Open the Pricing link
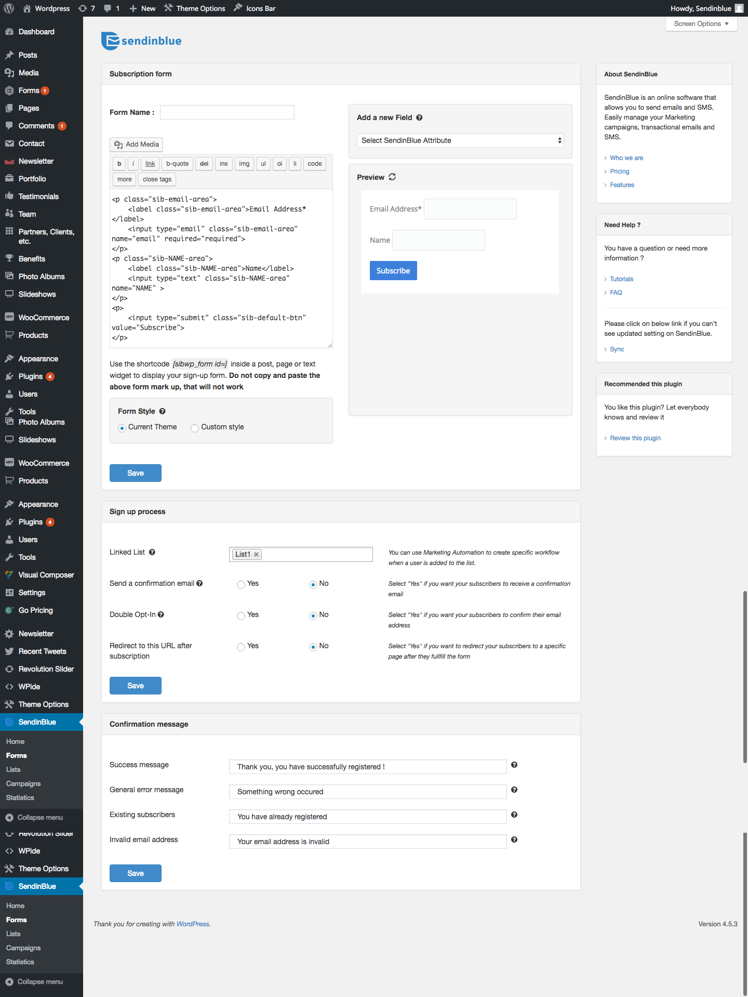748x997 pixels. [620, 172]
